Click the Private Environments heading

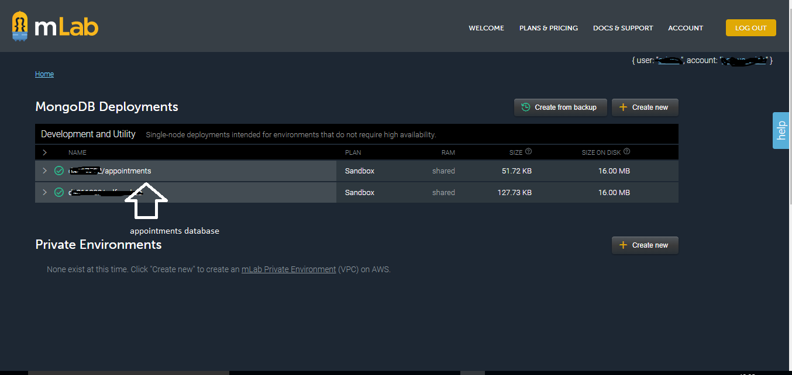pos(98,244)
